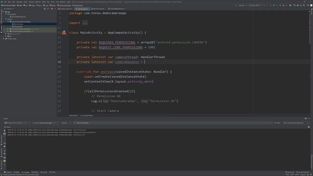Open Show only selected application dropdown

pos(296,123)
